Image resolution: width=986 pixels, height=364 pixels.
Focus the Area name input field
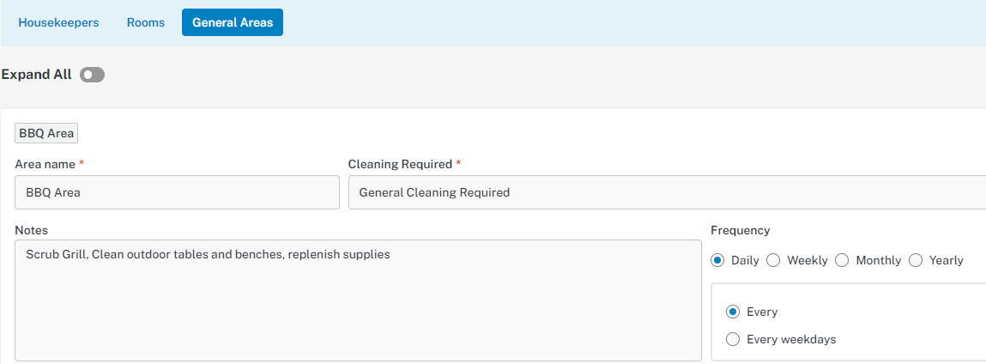click(177, 192)
